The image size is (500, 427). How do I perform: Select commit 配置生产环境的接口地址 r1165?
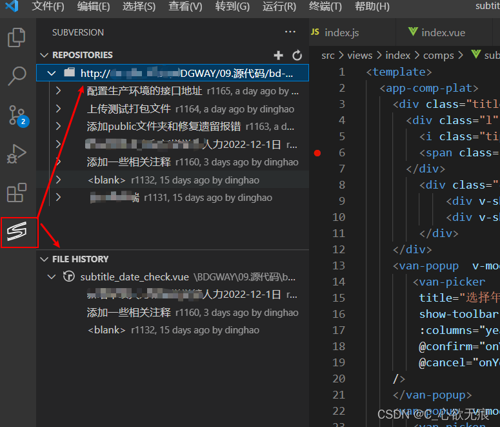click(x=172, y=91)
